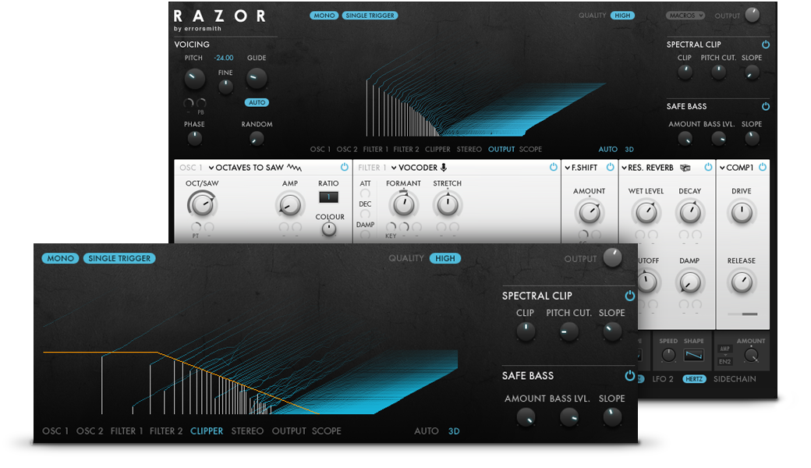Click the LFO 2 label
Viewport: 811px width, 468px height.
point(663,379)
